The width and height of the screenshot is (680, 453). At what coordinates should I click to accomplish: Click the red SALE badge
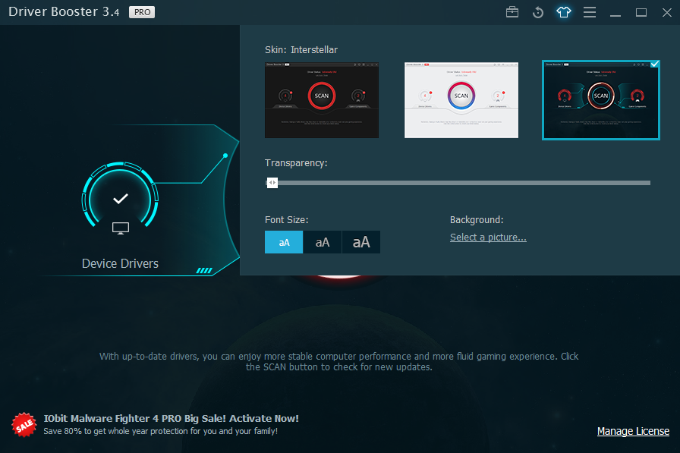tap(24, 425)
